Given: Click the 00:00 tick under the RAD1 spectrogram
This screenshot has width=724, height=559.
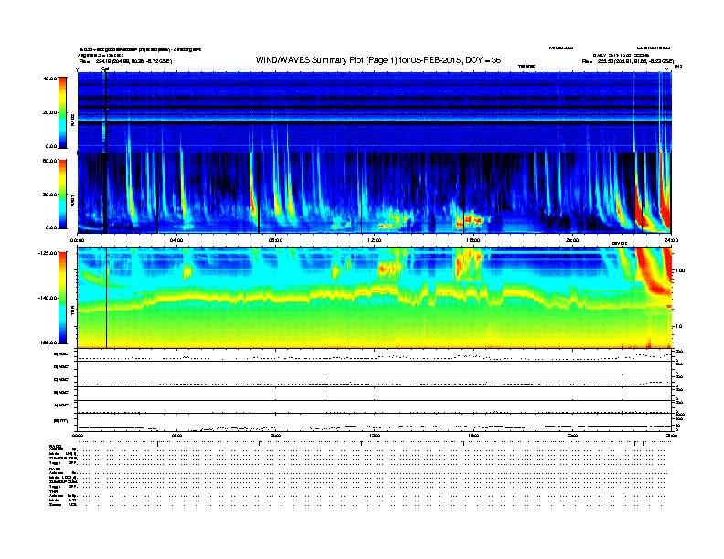Looking at the screenshot, I should pos(78,240).
